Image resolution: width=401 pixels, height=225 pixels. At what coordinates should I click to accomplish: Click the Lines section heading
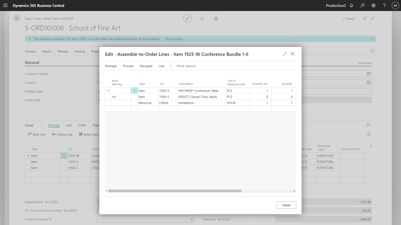[x=29, y=125]
